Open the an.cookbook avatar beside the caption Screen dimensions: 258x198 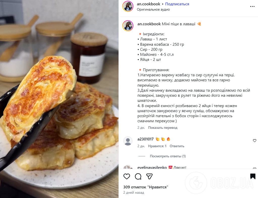coord(128,26)
